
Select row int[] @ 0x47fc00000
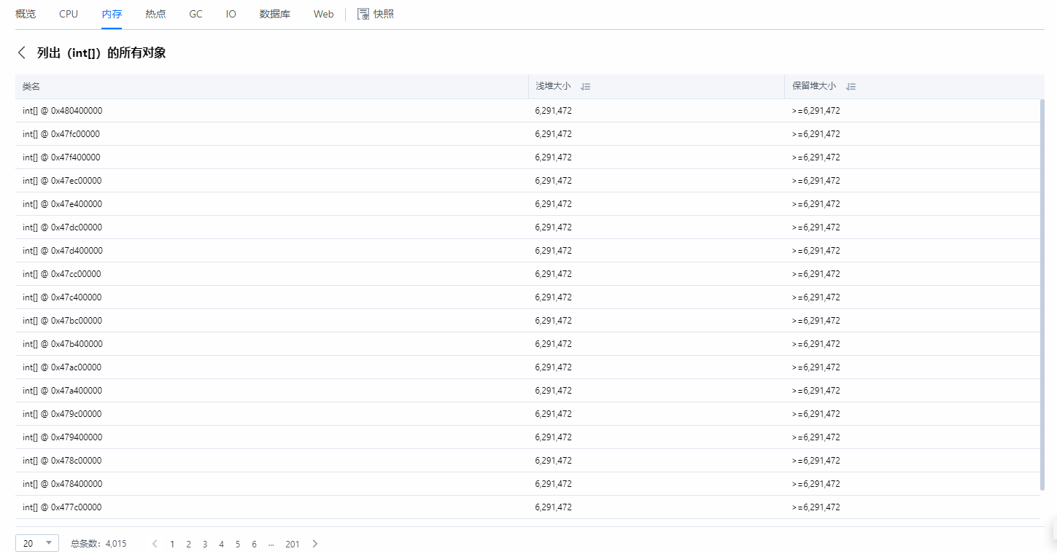[527, 134]
